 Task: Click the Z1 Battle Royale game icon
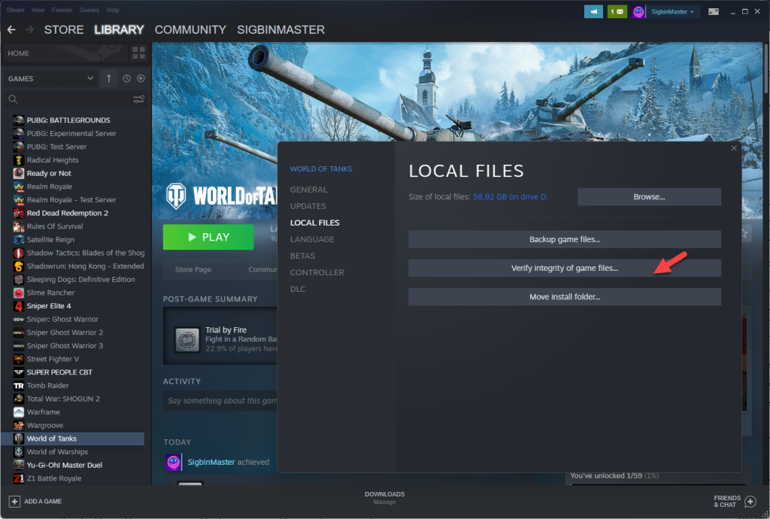19,478
